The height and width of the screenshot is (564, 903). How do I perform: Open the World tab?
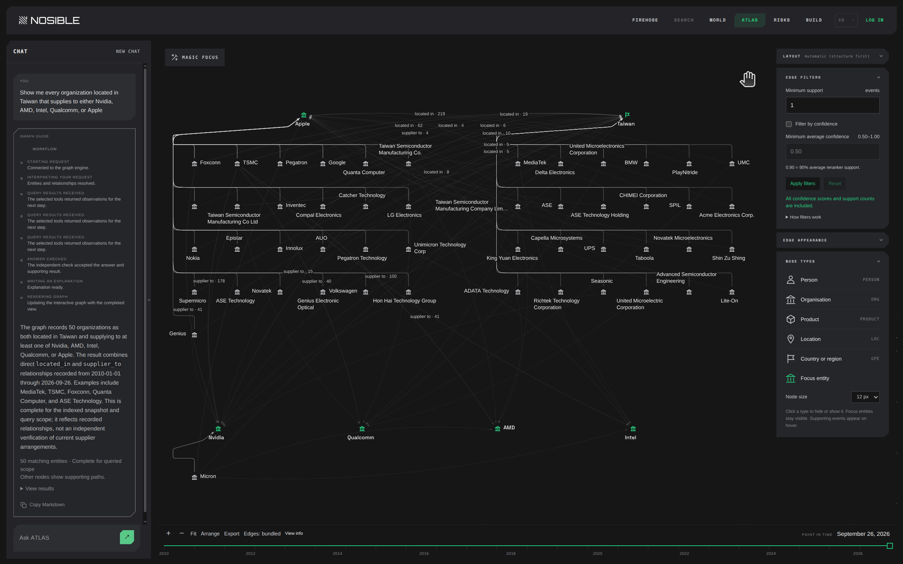click(x=717, y=20)
